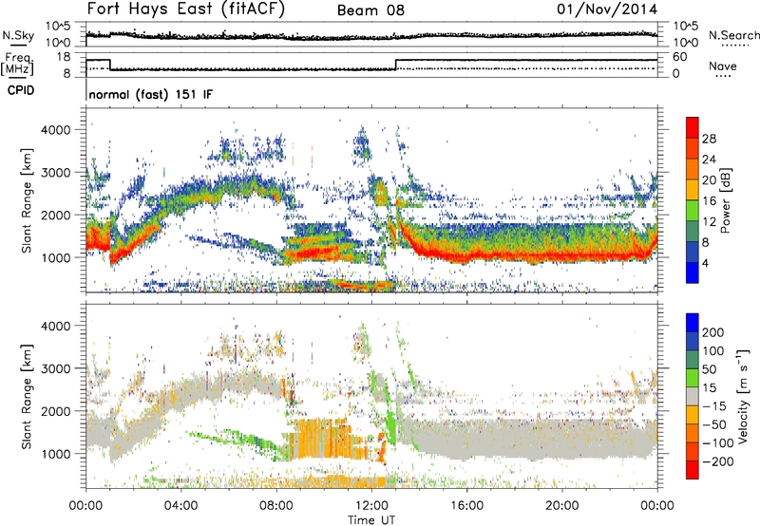The width and height of the screenshot is (760, 526).
Task: Click the '60' Nave axis tick
Action: click(x=680, y=57)
